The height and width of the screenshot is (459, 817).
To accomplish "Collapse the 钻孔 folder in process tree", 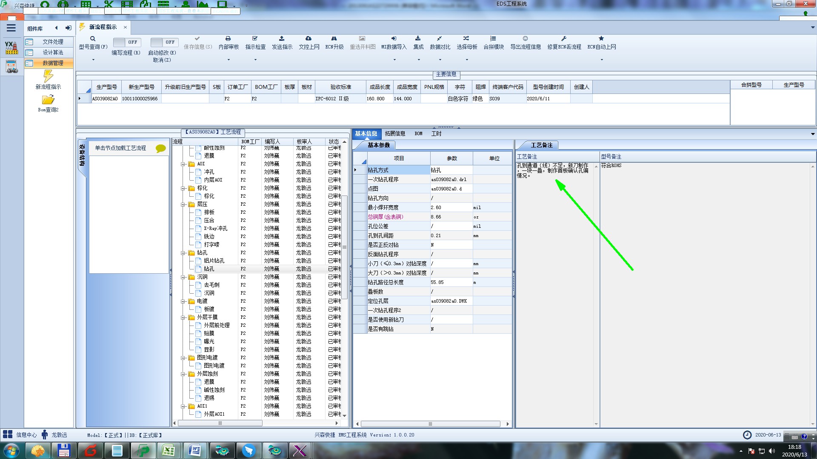I will 183,253.
